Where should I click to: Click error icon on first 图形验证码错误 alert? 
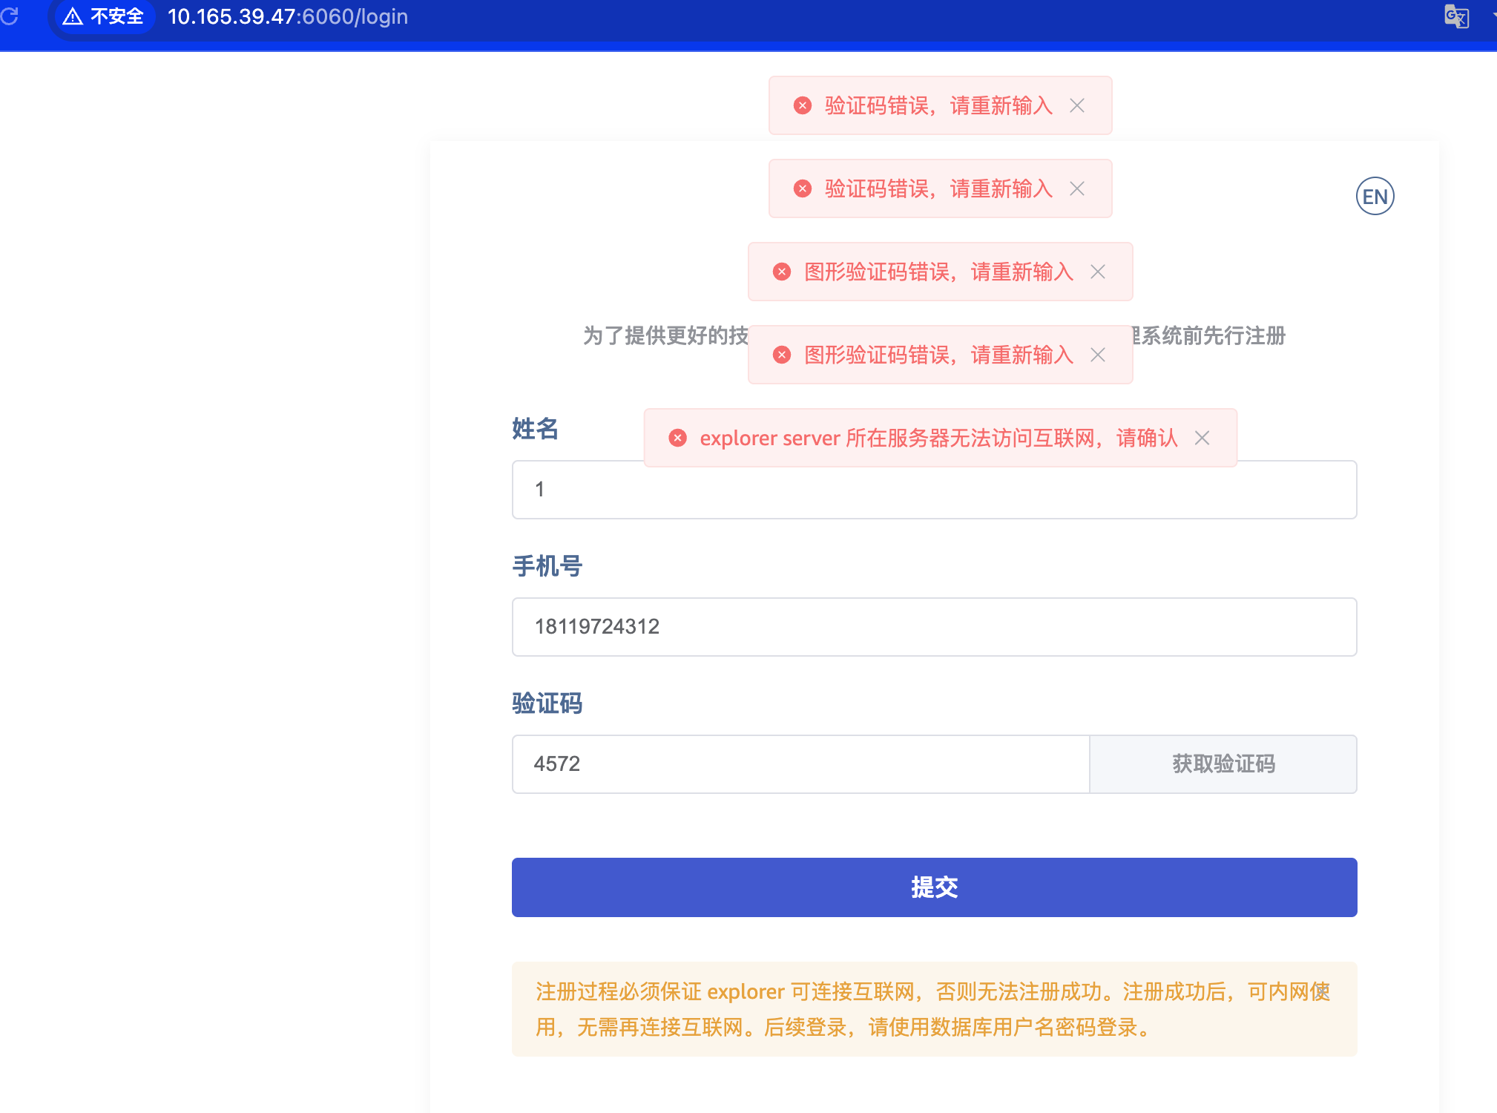coord(781,272)
